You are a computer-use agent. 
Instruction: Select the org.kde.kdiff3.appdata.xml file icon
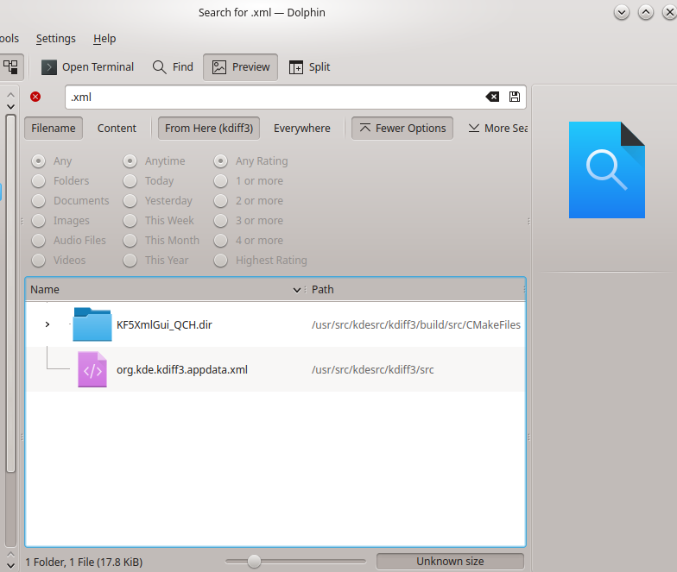(x=92, y=369)
